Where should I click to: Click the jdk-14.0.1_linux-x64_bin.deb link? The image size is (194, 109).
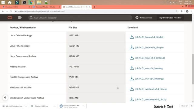click(x=149, y=37)
